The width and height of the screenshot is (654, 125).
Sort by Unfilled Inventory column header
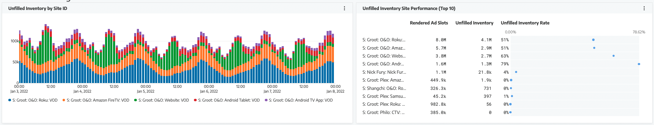tap(474, 23)
